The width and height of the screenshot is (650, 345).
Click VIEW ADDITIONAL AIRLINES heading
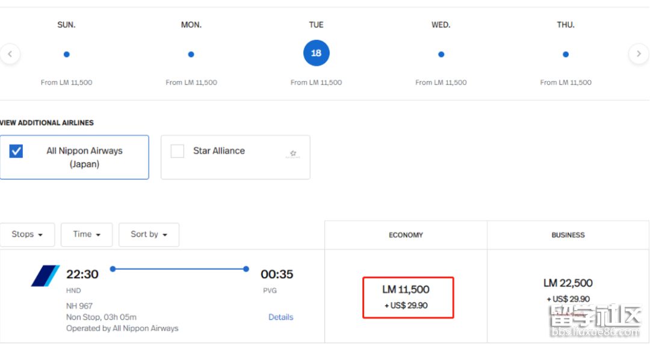[x=47, y=123]
